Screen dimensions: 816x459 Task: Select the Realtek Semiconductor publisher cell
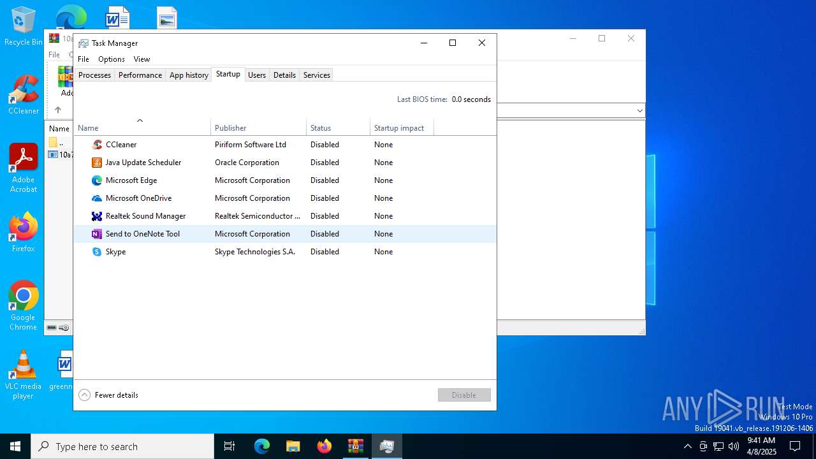258,216
